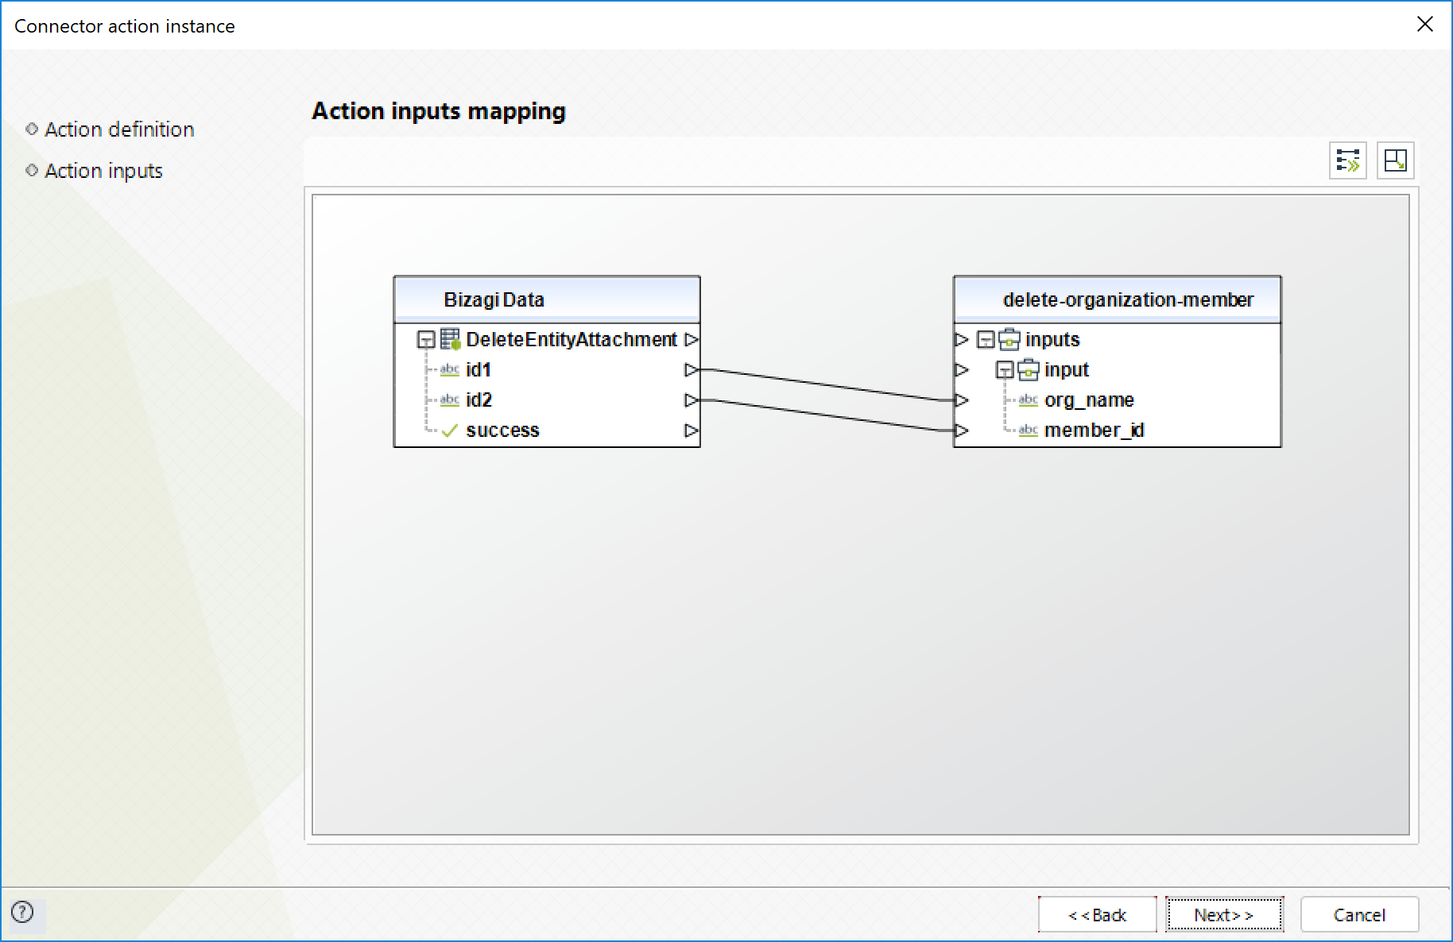Click the Next button
Viewport: 1453px width, 942px height.
pos(1224,915)
